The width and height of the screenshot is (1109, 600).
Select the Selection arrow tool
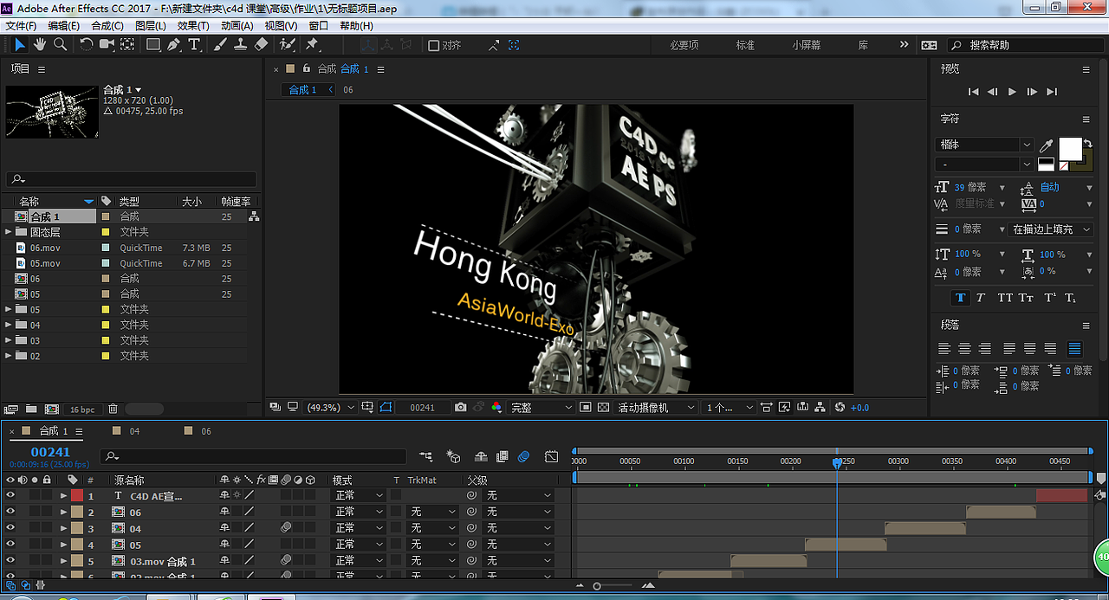point(19,44)
